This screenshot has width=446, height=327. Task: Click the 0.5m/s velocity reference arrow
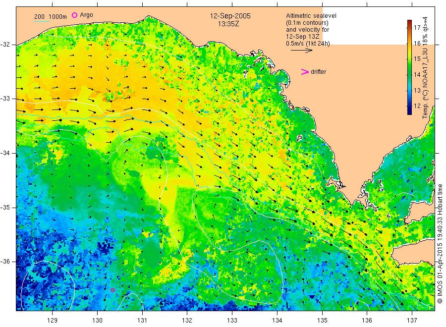(x=301, y=51)
